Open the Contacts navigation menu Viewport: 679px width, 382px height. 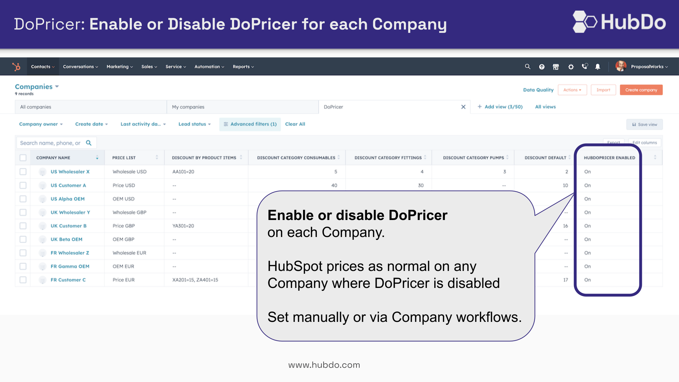pos(43,66)
